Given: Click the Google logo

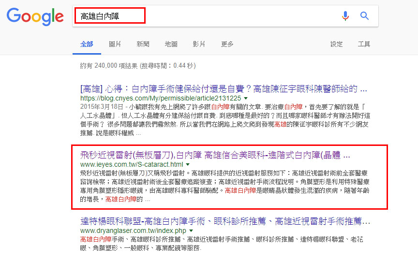Looking at the screenshot, I should click(x=35, y=16).
